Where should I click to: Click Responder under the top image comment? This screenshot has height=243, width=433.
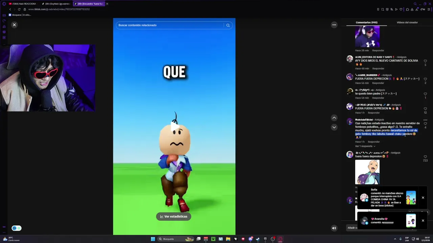click(378, 51)
